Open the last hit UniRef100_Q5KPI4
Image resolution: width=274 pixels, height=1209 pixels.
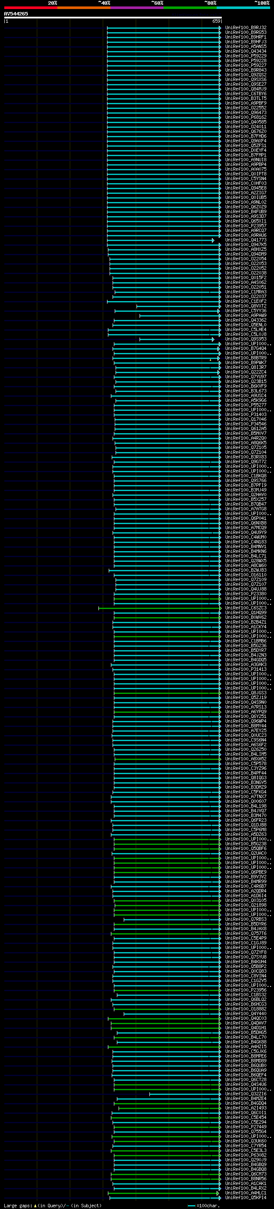click(246, 1198)
